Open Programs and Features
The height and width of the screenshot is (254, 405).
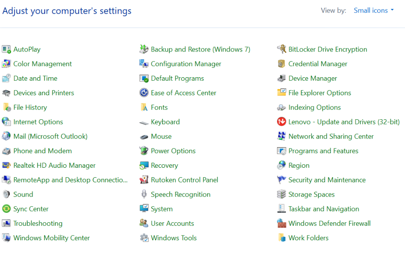tap(323, 151)
